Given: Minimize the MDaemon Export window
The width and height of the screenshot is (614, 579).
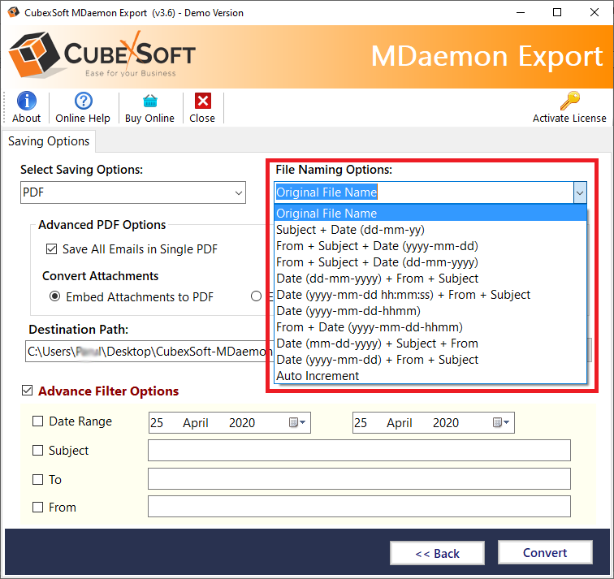Looking at the screenshot, I should pos(521,12).
